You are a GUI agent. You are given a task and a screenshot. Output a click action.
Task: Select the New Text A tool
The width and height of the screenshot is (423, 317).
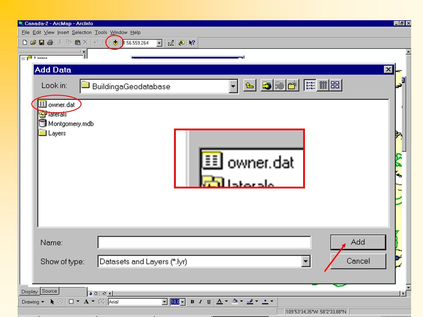86,302
